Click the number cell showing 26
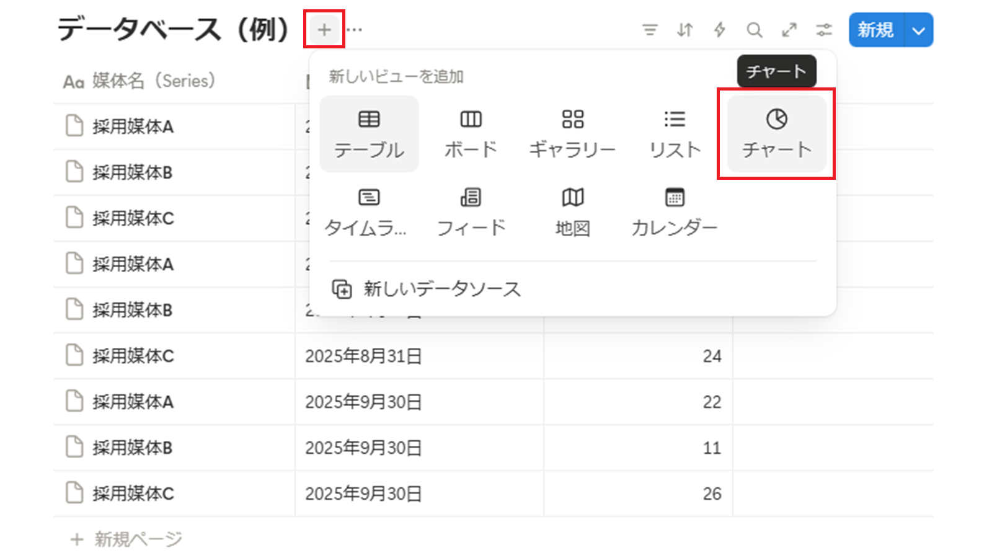The width and height of the screenshot is (992, 558). (x=639, y=494)
